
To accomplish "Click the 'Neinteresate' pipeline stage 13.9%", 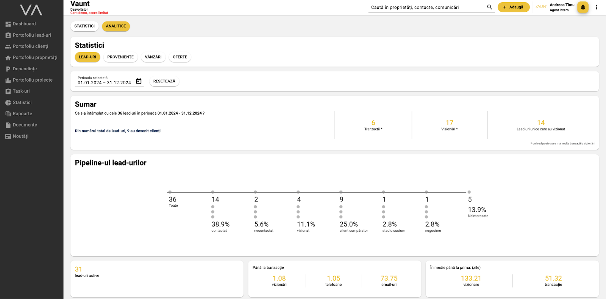I will pyautogui.click(x=478, y=212).
